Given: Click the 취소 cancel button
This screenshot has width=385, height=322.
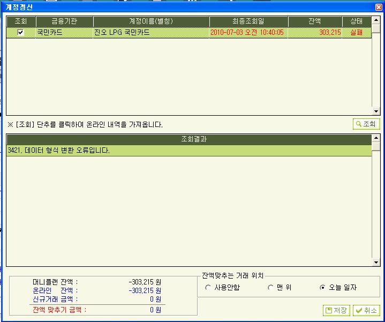Looking at the screenshot, I should click(x=366, y=311).
